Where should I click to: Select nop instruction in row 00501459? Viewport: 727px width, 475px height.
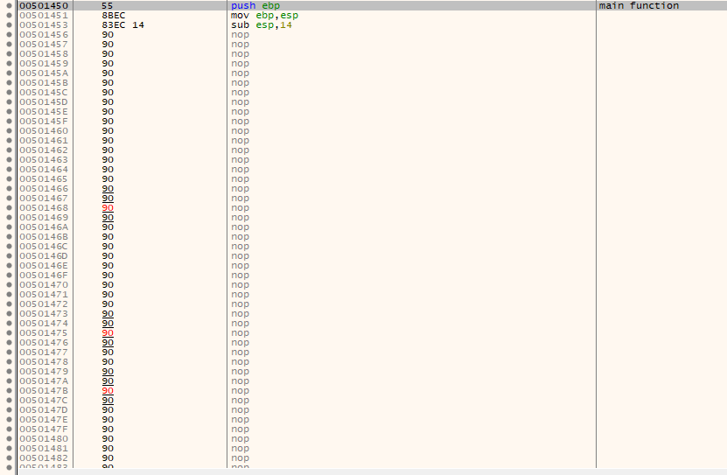pos(241,64)
